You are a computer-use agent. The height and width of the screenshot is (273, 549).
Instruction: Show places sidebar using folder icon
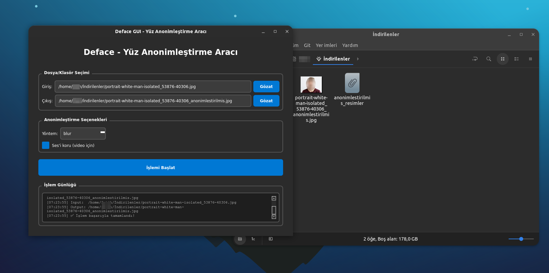point(240,239)
